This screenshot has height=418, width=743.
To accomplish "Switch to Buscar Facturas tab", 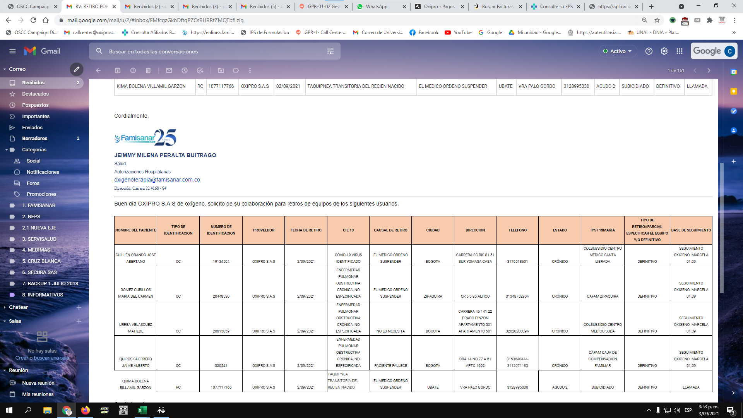I will click(x=497, y=7).
